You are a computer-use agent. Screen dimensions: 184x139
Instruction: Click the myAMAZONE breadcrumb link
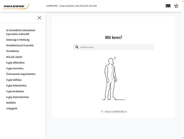[x=52, y=6]
